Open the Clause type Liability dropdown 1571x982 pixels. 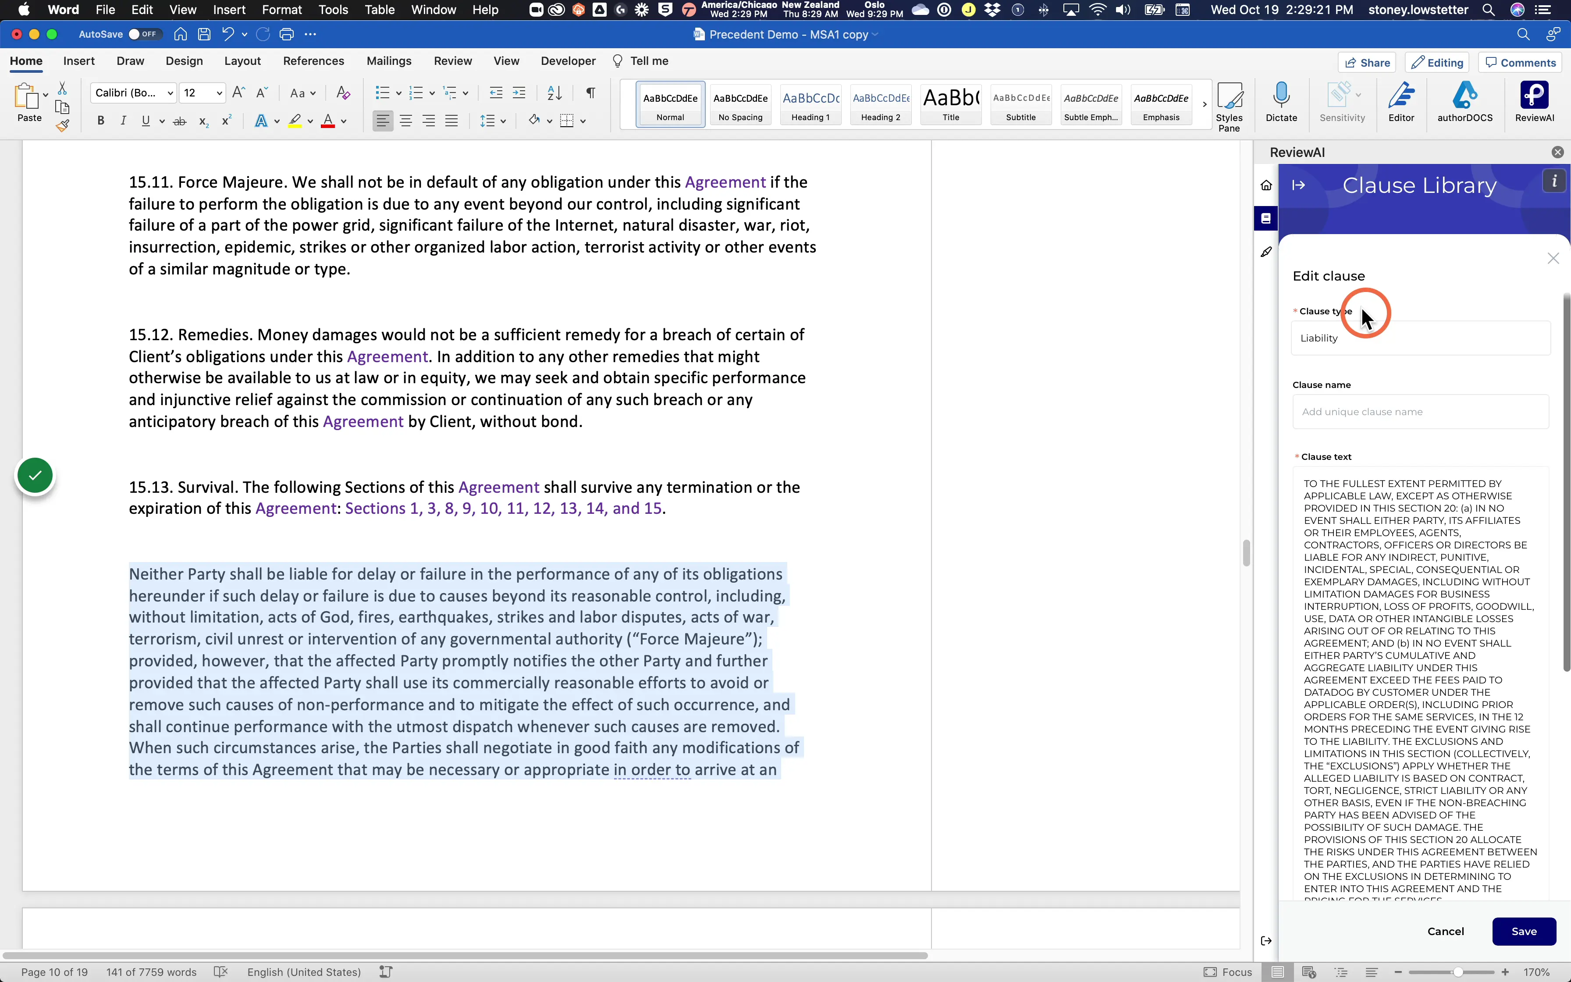[x=1420, y=338]
